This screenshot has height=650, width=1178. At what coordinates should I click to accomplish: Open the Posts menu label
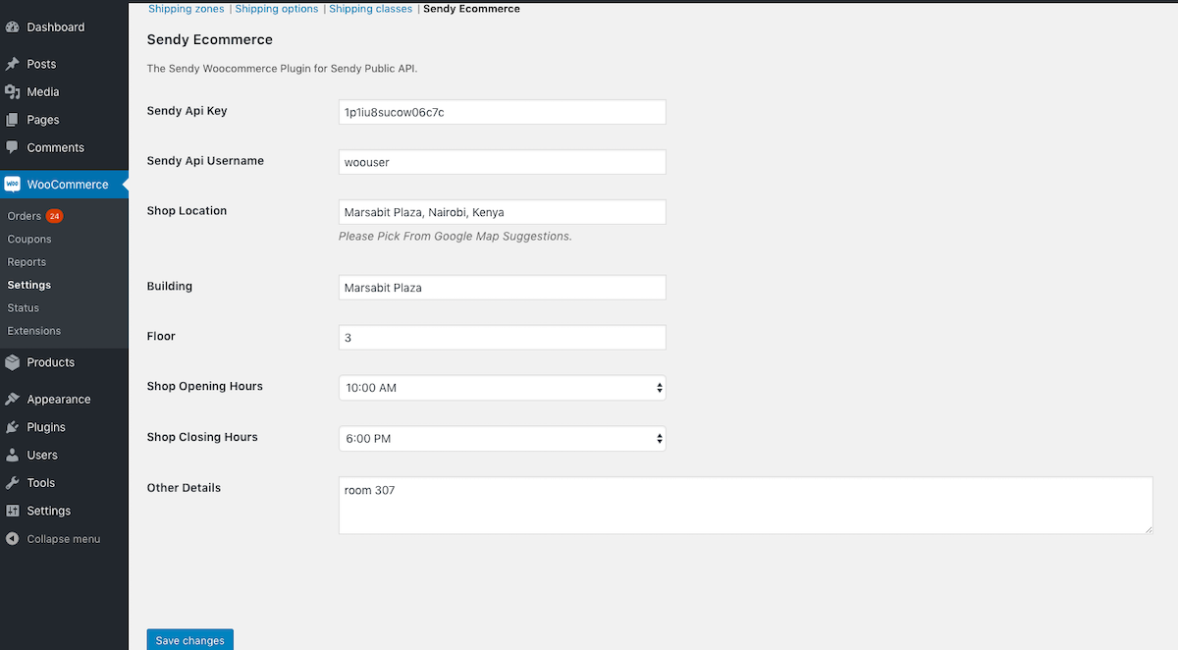pyautogui.click(x=41, y=64)
